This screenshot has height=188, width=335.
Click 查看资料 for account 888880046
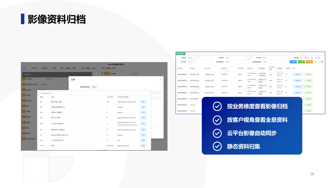click(x=297, y=81)
